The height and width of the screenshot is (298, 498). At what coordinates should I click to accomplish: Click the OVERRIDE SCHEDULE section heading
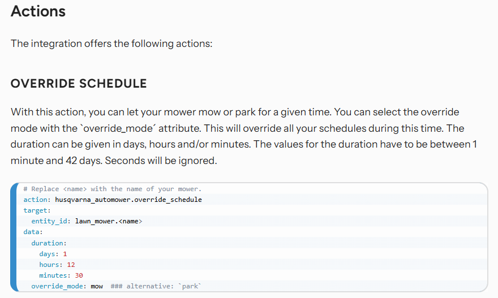tap(79, 84)
